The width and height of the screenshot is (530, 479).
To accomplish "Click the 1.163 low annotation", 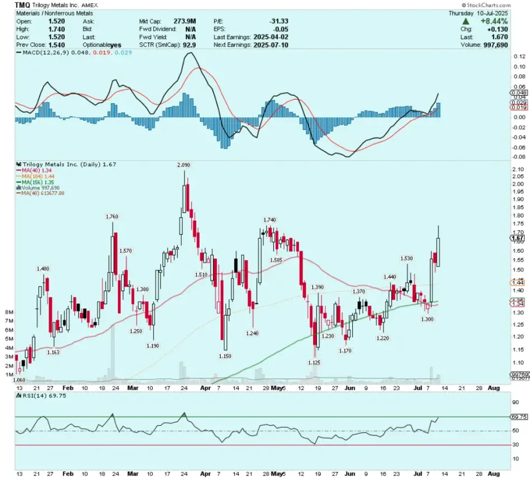I will [x=53, y=352].
